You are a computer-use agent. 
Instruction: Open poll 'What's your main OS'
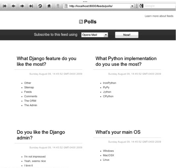click(118, 132)
